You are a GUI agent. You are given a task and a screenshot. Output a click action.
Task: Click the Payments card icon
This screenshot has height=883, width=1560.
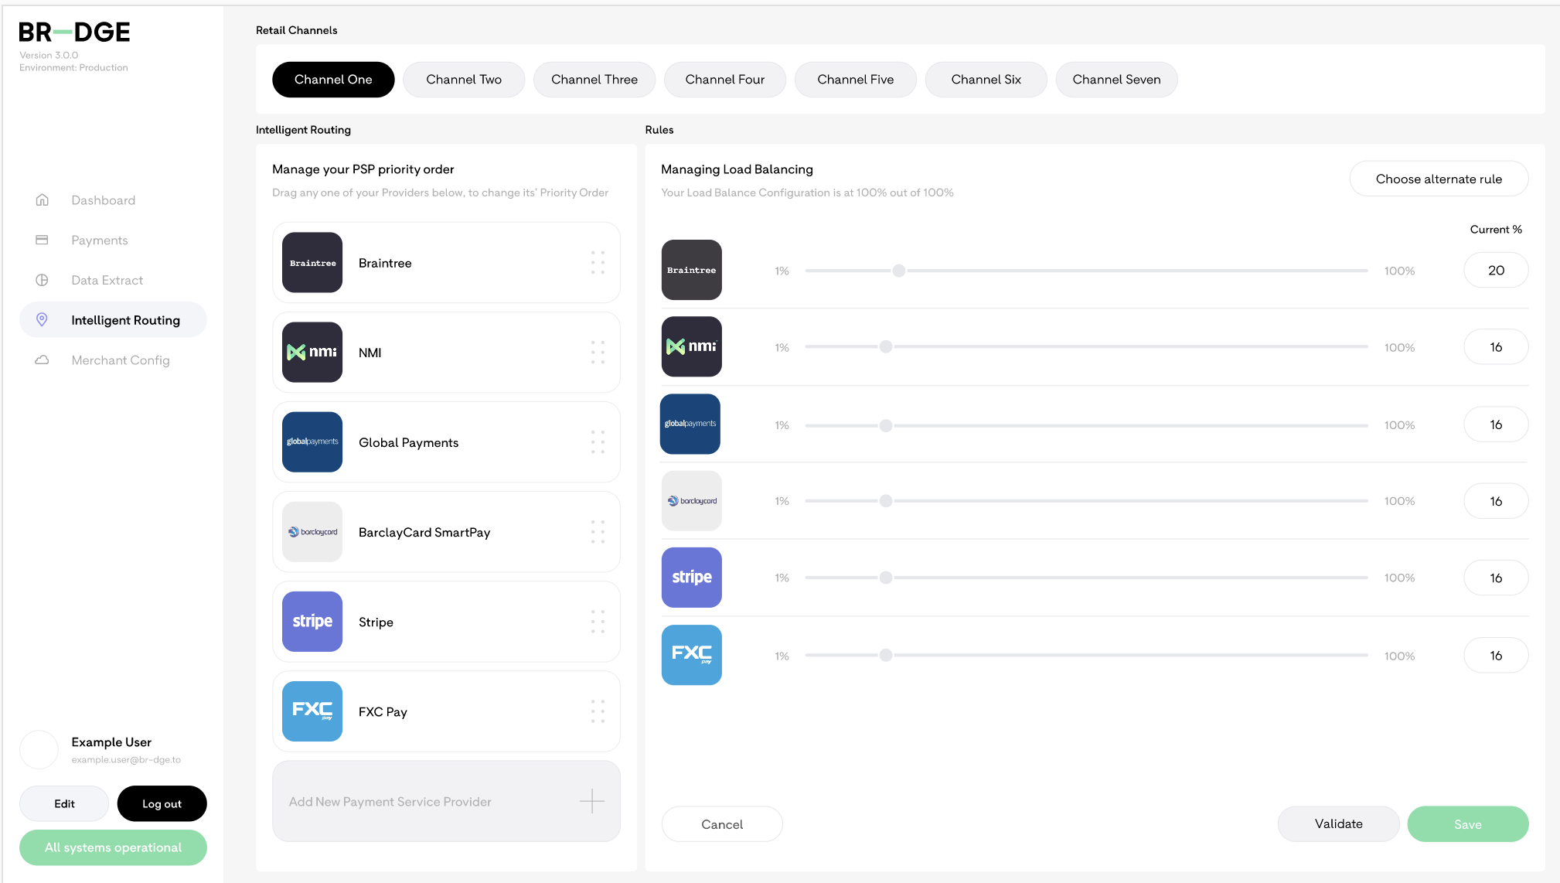click(x=43, y=240)
